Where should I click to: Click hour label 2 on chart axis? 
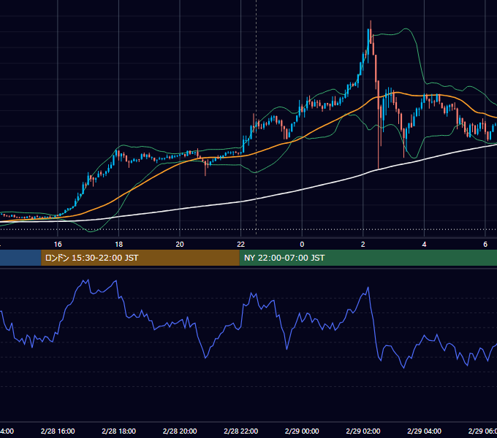point(363,245)
